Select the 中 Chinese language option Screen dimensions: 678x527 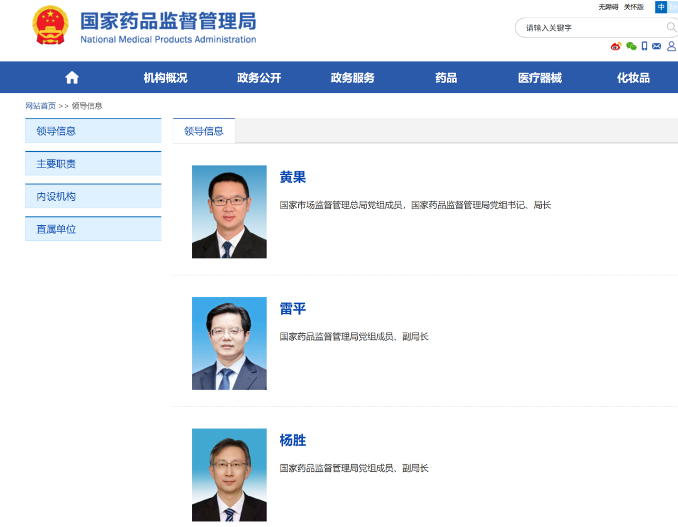pyautogui.click(x=660, y=7)
